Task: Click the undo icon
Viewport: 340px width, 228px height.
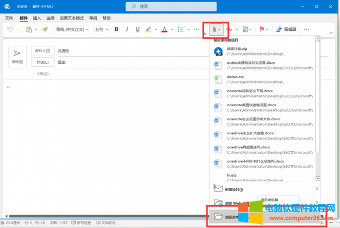Action: (10, 29)
